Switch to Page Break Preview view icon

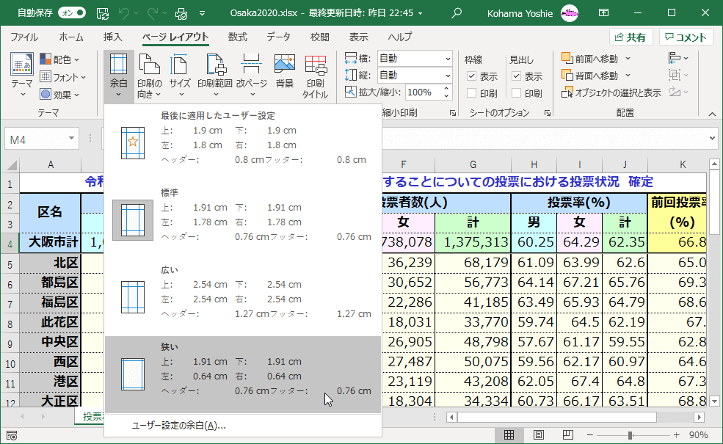point(570,435)
